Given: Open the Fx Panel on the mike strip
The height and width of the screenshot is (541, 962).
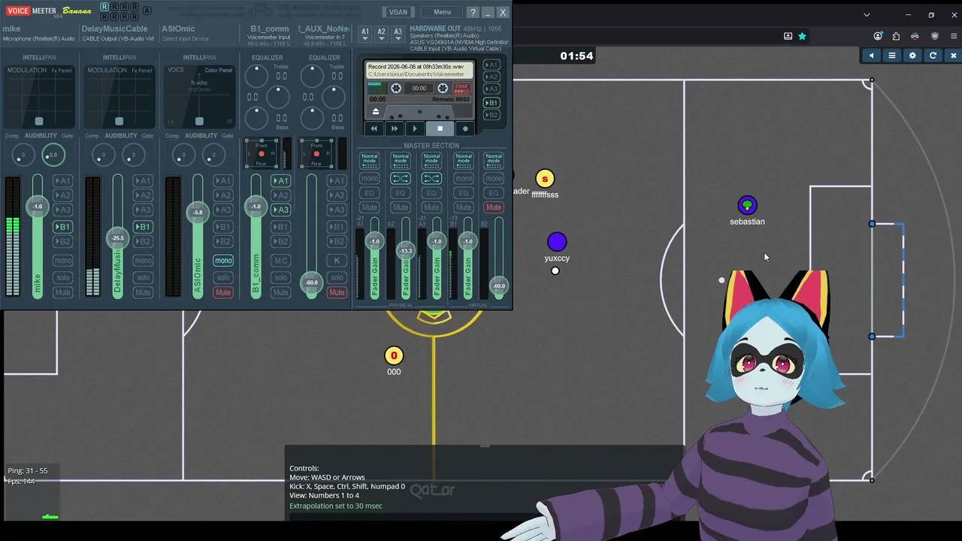Looking at the screenshot, I should [62, 71].
